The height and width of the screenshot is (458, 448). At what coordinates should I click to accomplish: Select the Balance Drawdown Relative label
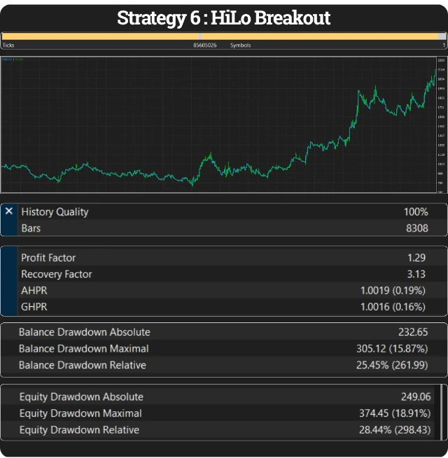[x=83, y=365]
